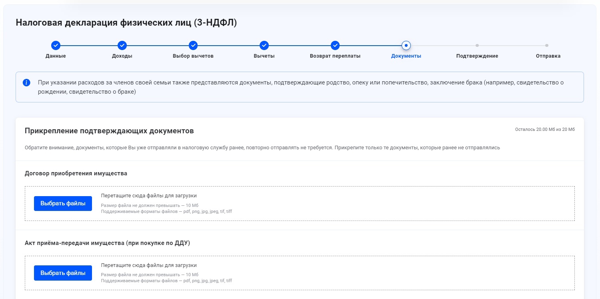Screen dimensions: 600x299
Task: Choose files for Акт приёма-передачи имущества
Action: click(x=63, y=273)
